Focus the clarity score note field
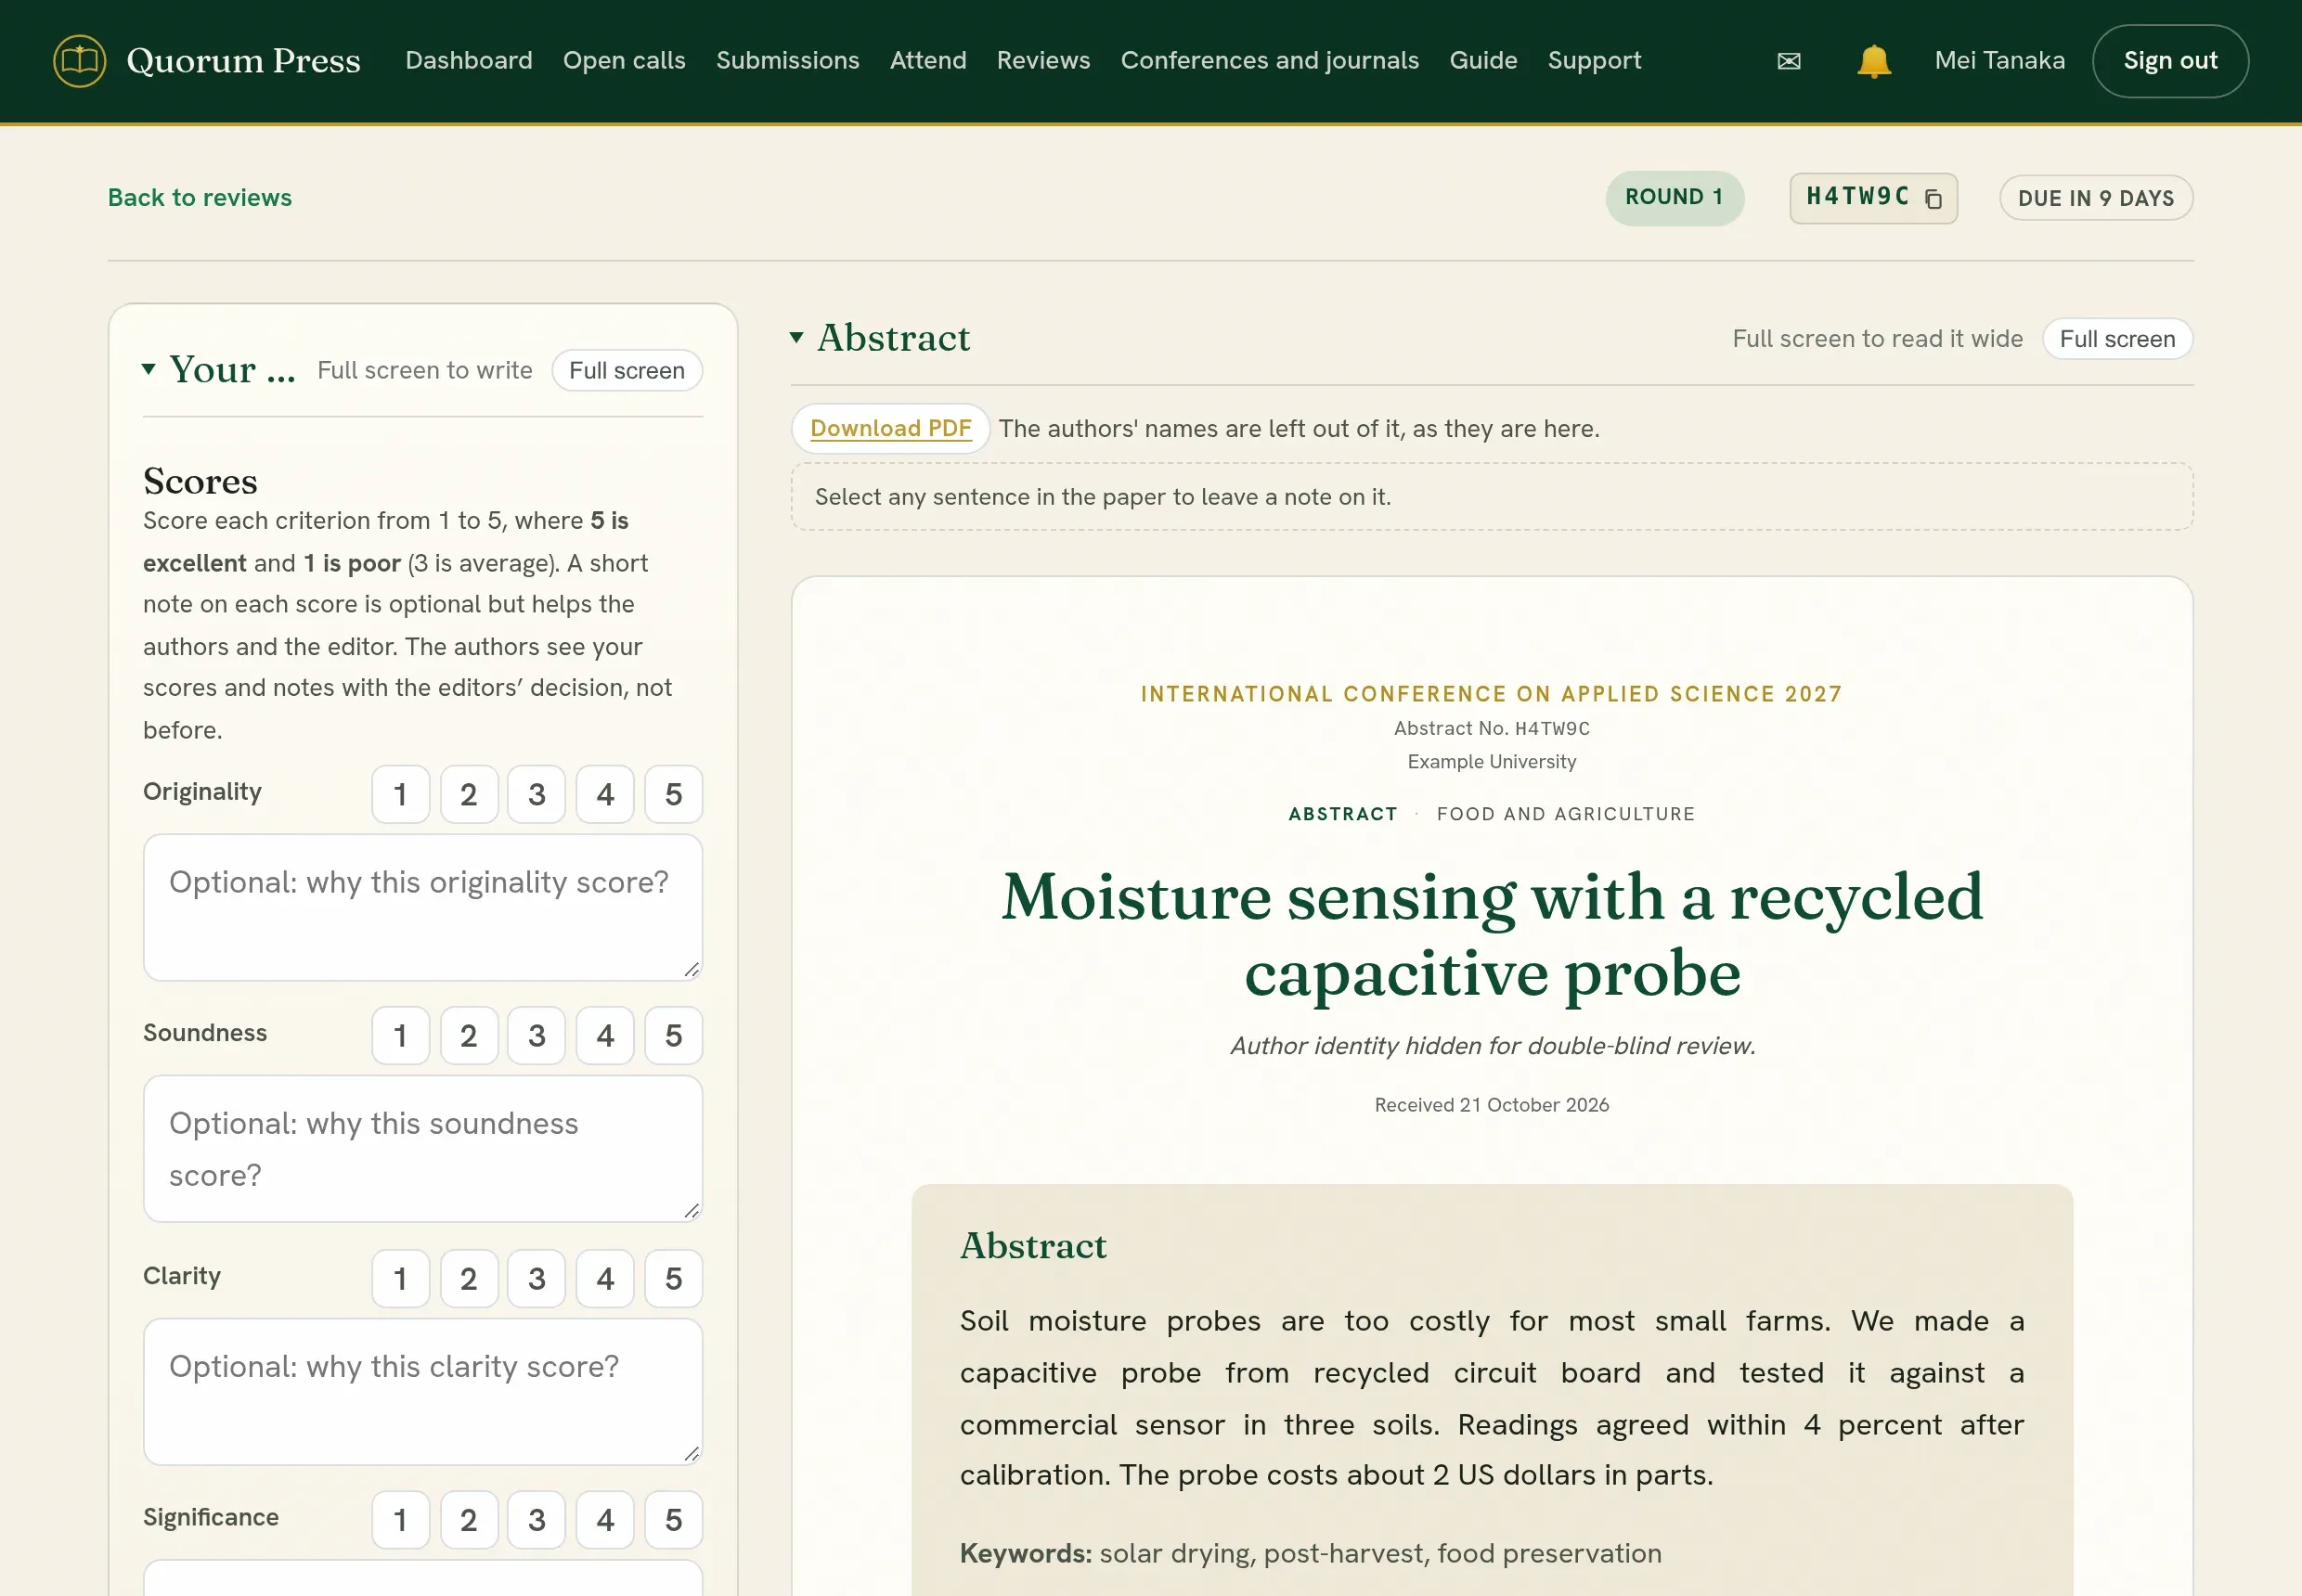Viewport: 2302px width, 1596px height. click(423, 1392)
